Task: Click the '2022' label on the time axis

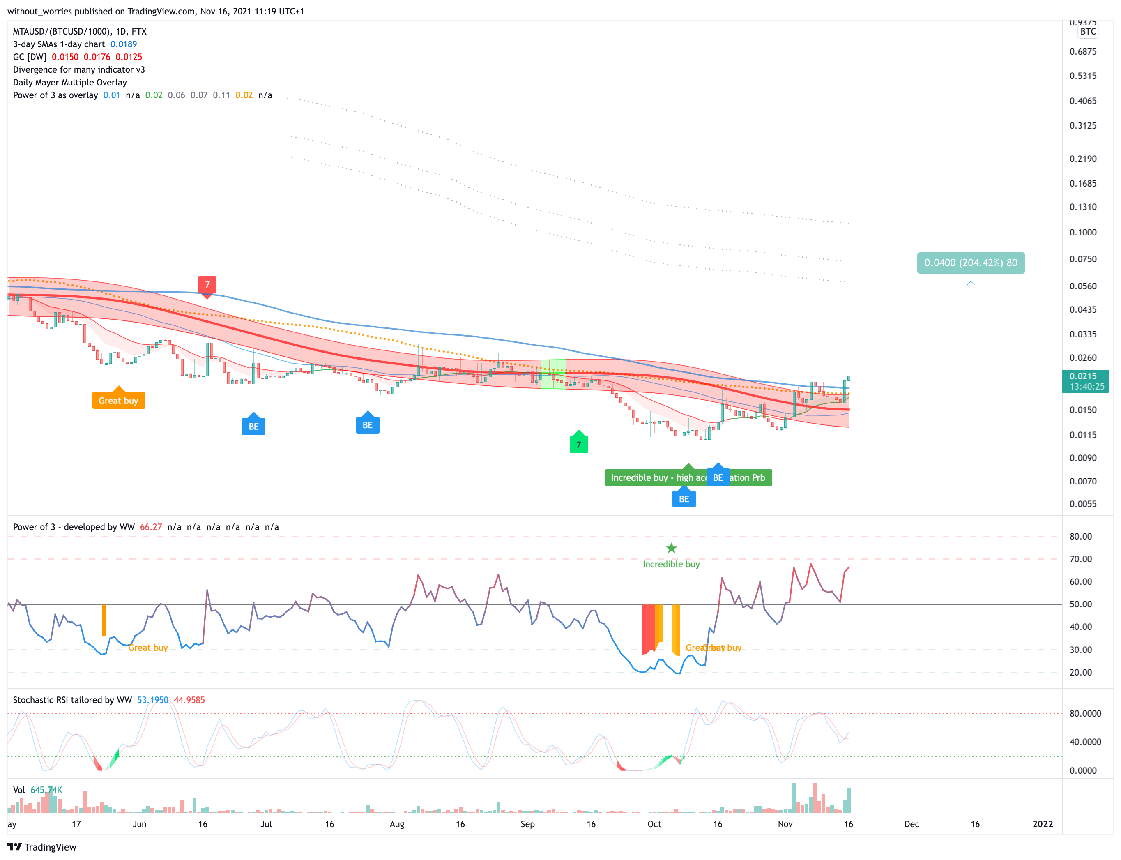Action: (x=1043, y=824)
